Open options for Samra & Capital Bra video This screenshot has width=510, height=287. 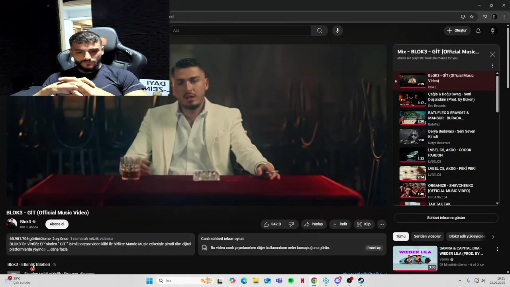pyautogui.click(x=497, y=249)
